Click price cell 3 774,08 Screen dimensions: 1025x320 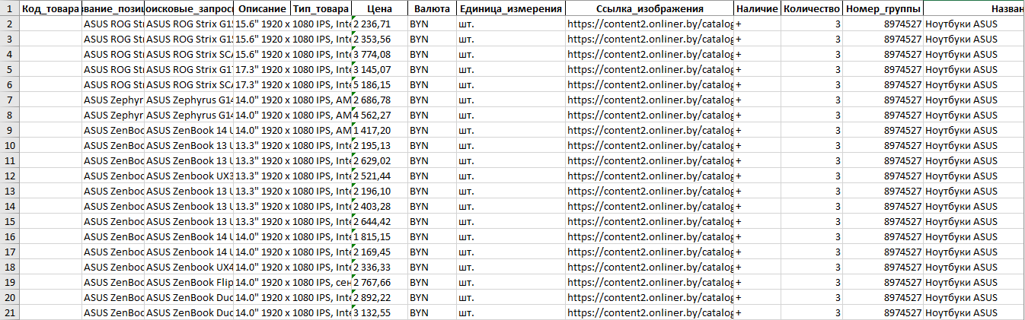tap(380, 54)
